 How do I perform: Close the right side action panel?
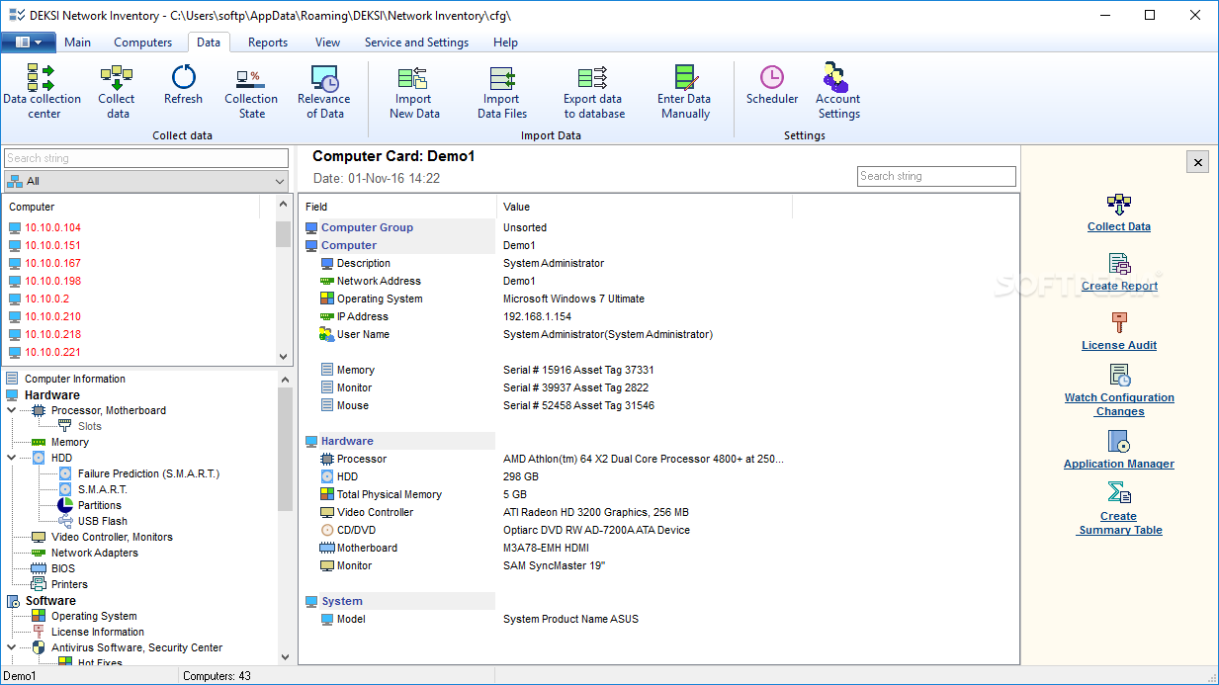click(1197, 162)
